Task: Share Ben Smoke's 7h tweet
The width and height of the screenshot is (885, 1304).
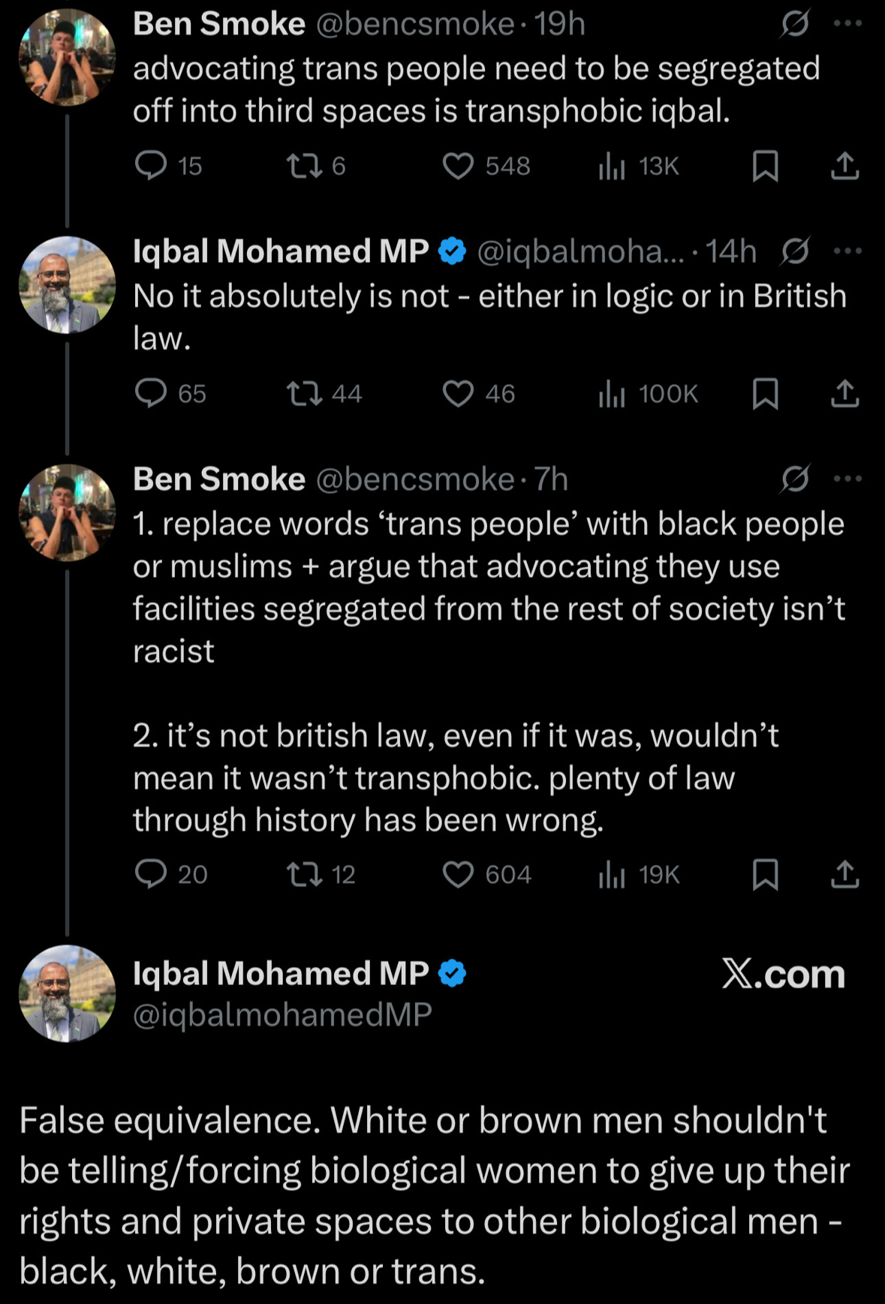Action: (844, 874)
